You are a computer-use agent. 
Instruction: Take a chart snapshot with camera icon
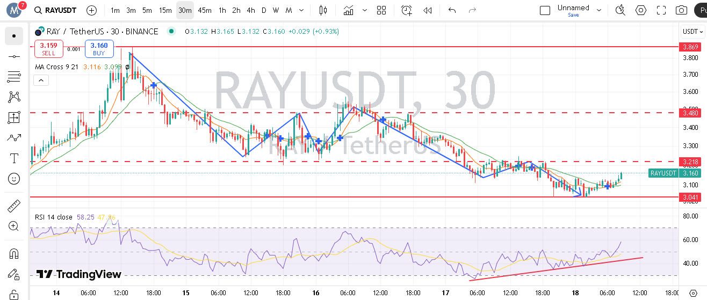tap(682, 10)
